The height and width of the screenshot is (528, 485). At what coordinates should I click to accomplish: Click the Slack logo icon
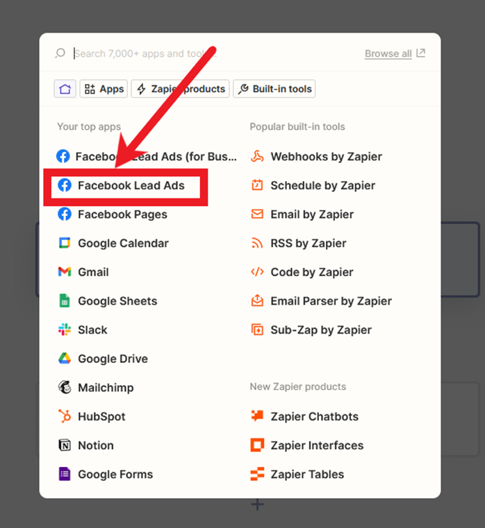(65, 330)
